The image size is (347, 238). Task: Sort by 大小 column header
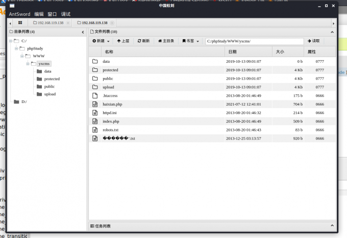click(280, 51)
